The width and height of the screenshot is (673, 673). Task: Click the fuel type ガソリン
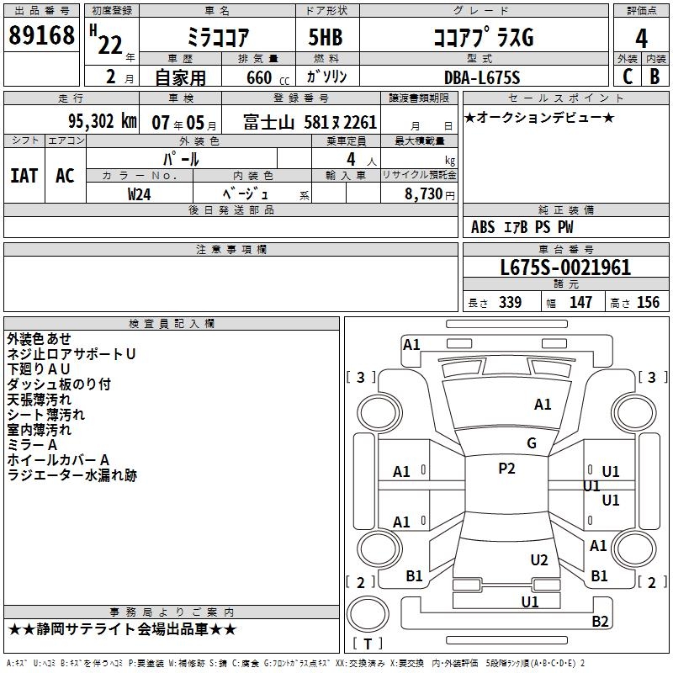click(326, 77)
